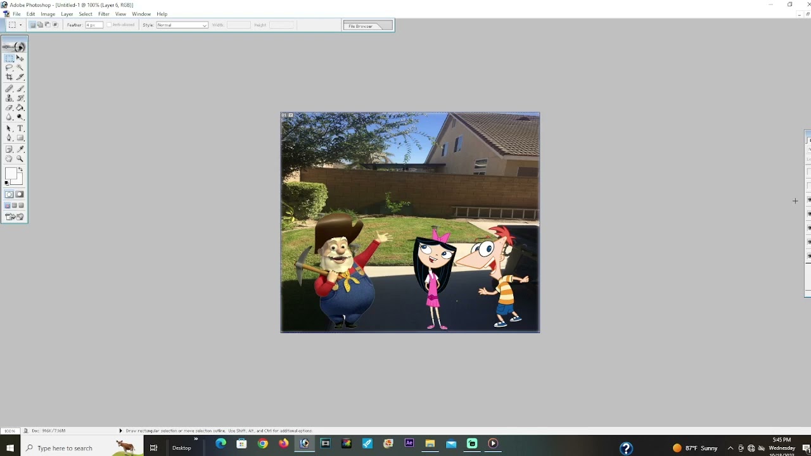Viewport: 811px width, 456px height.
Task: Open the Style dropdown set to Normal
Action: [182, 25]
